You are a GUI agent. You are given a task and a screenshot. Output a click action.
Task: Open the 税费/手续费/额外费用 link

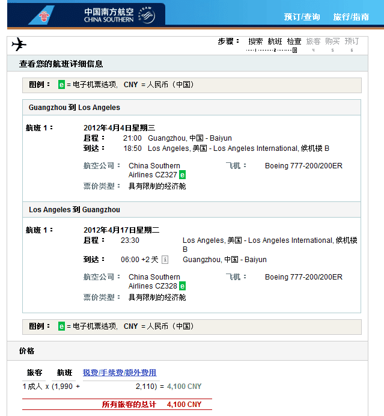(x=120, y=373)
